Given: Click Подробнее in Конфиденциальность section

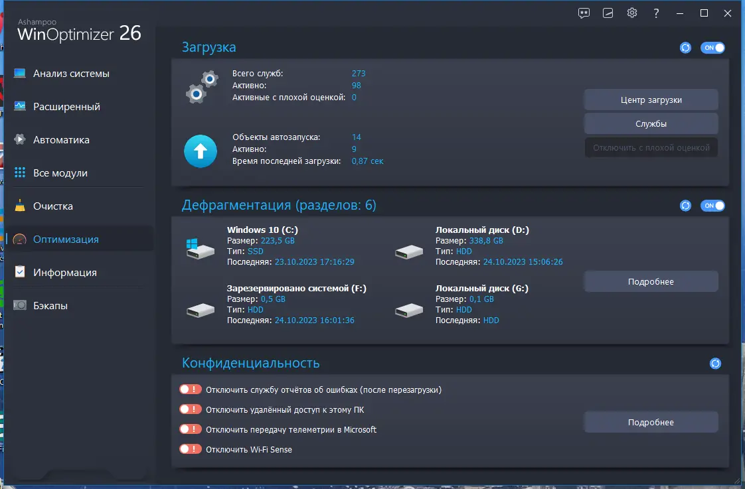Looking at the screenshot, I should pyautogui.click(x=651, y=422).
